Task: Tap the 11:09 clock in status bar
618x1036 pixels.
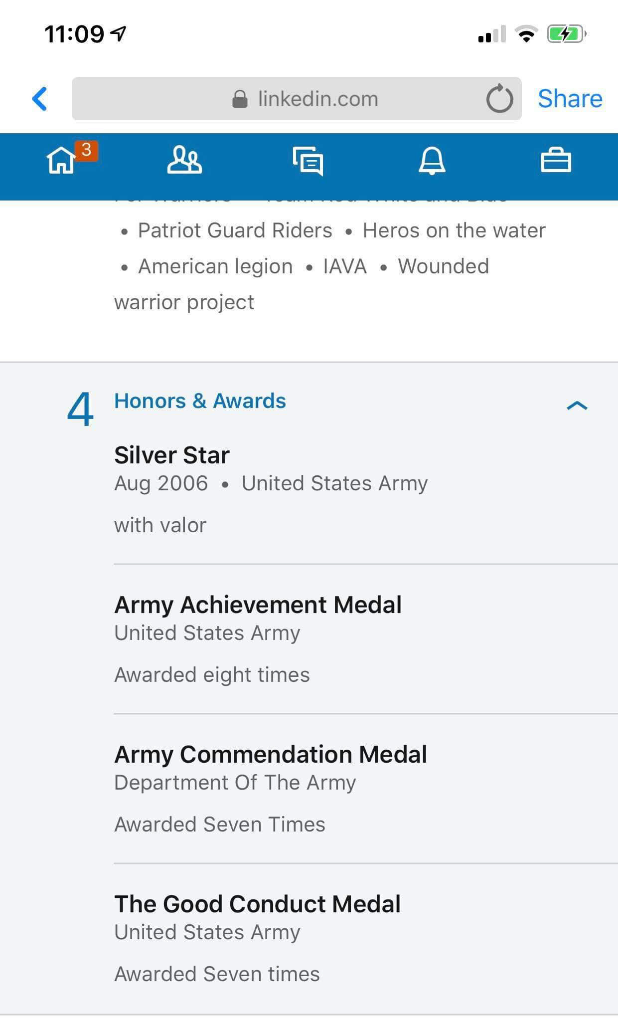Action: (74, 34)
